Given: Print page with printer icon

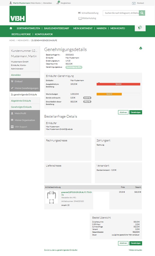Looking at the screenshot, I should [x=141, y=48].
